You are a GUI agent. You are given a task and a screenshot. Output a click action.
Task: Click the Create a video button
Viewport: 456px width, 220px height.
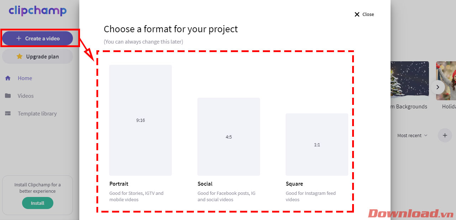37,38
